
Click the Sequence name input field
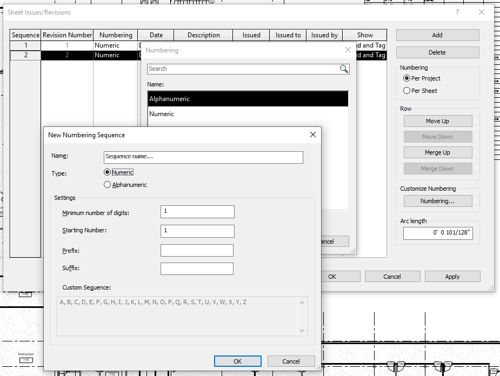[x=203, y=157]
